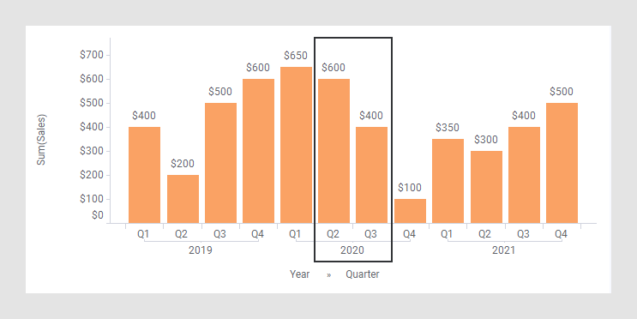Select the 2021 Q4 $500 bar
The height and width of the screenshot is (319, 637).
[x=562, y=163]
